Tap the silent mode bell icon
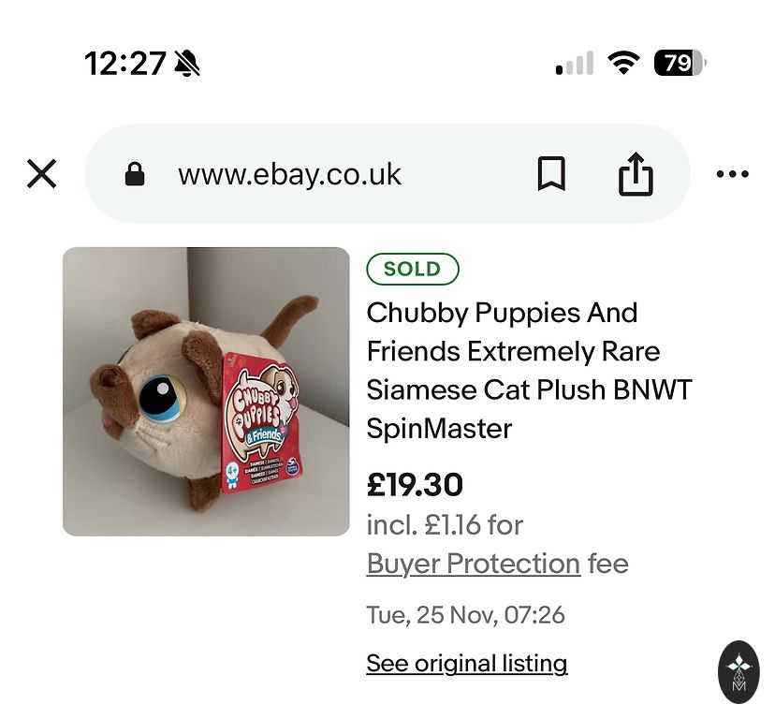This screenshot has width=775, height=719. (187, 64)
